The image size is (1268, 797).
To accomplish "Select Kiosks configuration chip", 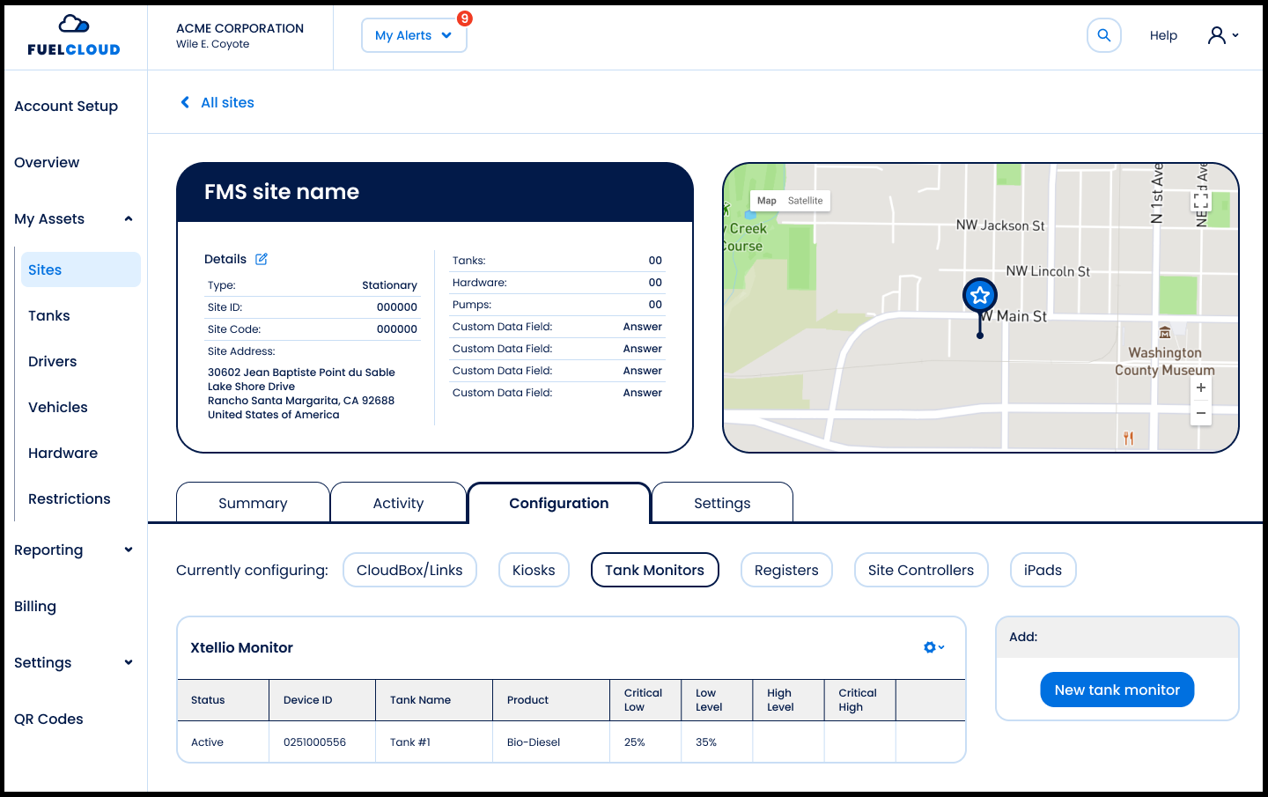I will (534, 570).
